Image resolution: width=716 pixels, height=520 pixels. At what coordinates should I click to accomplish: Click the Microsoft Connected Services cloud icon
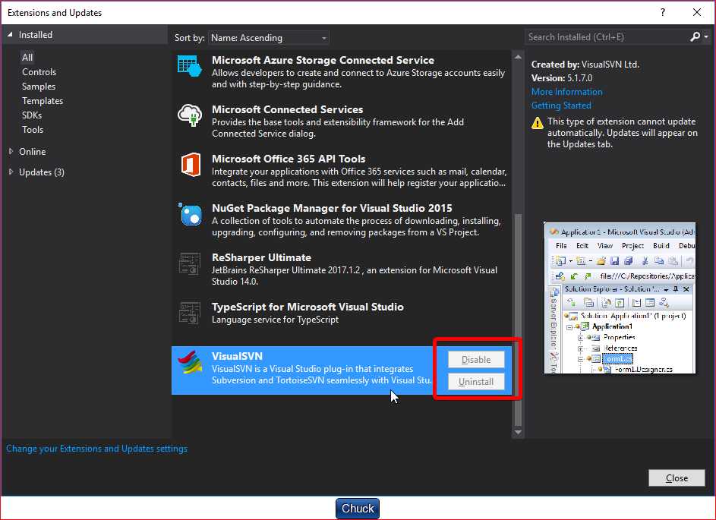(190, 115)
